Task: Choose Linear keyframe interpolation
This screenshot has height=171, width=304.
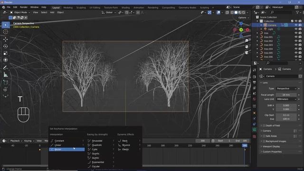Action: (x=66, y=145)
